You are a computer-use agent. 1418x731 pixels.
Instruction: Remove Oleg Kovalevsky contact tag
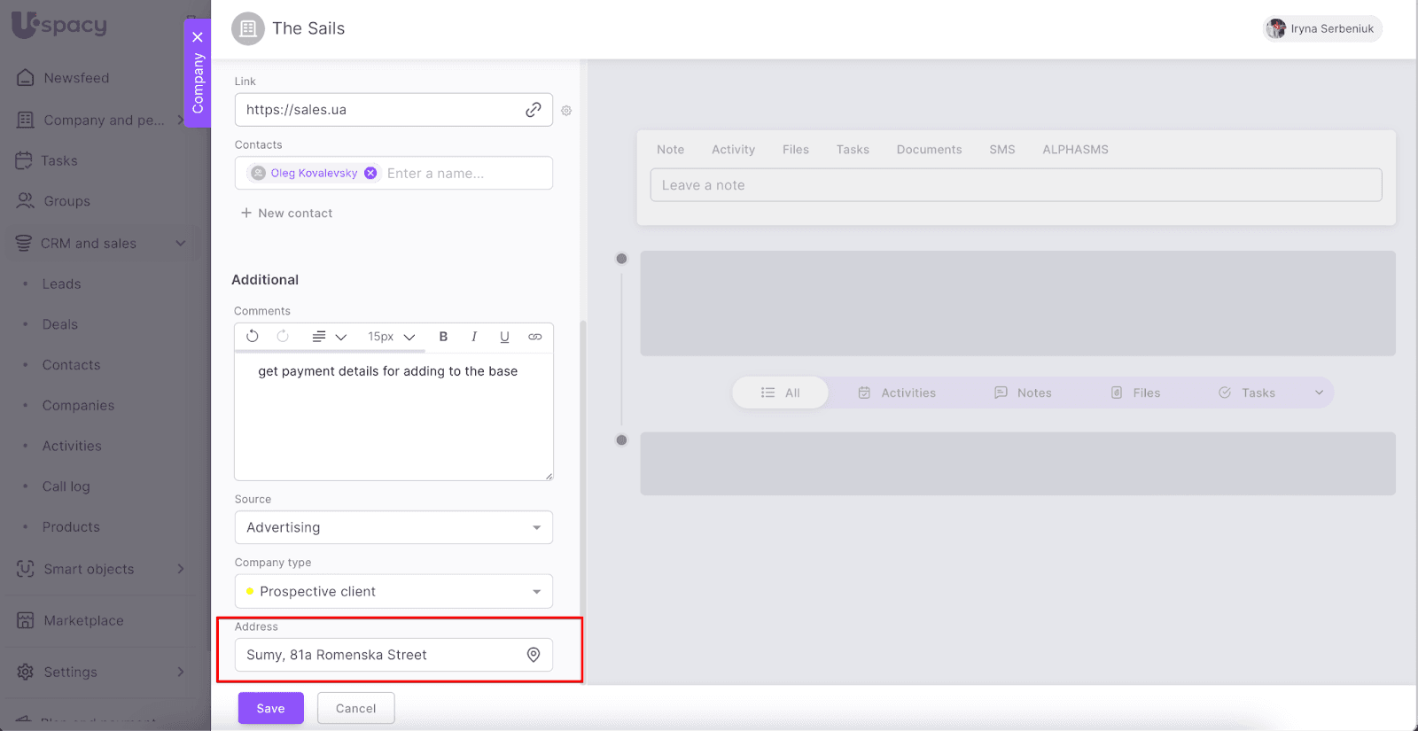pos(370,173)
